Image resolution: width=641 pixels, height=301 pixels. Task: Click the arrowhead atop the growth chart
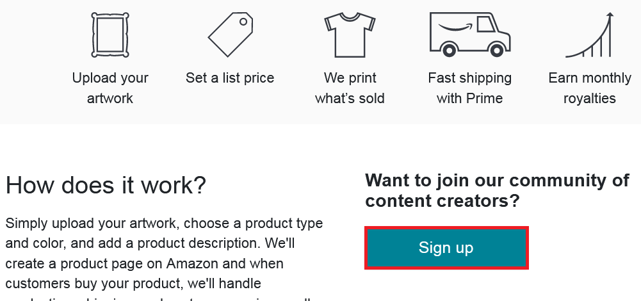[610, 15]
